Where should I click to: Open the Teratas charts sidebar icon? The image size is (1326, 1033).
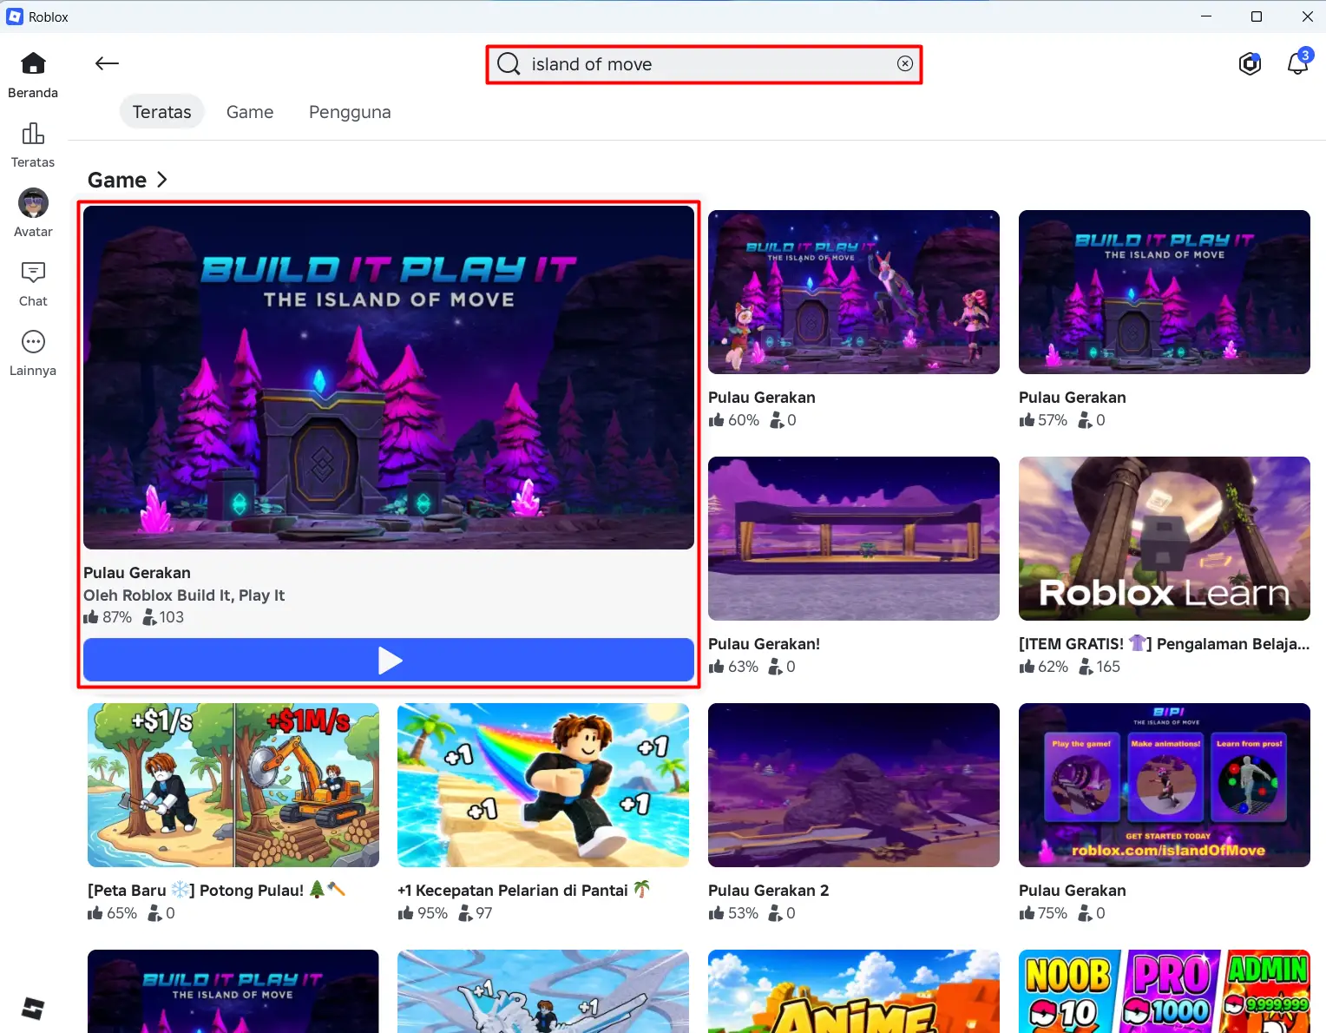[33, 133]
